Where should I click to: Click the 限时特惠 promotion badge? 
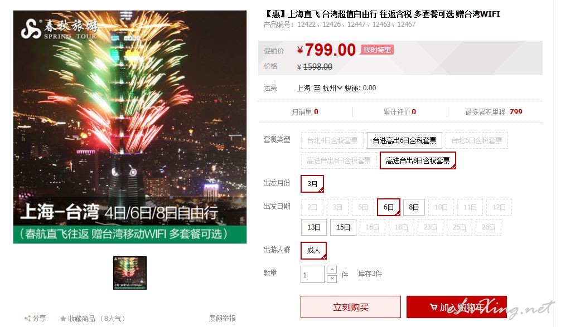tap(377, 50)
